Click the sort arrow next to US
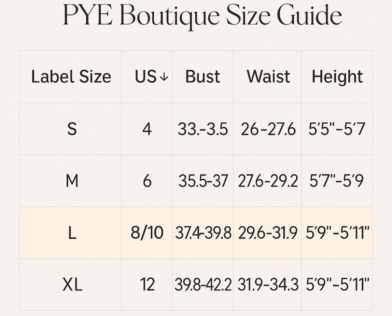This screenshot has height=316, width=392. click(164, 77)
